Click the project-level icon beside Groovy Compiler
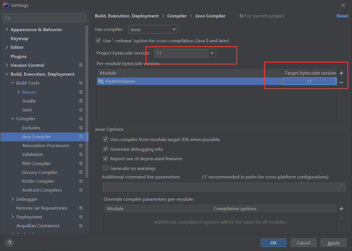The width and height of the screenshot is (352, 251). click(81, 172)
